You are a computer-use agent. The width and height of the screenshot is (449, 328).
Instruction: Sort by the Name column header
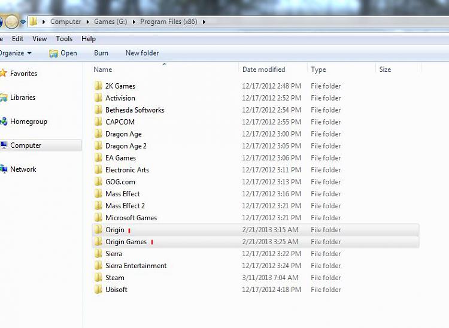(x=103, y=69)
